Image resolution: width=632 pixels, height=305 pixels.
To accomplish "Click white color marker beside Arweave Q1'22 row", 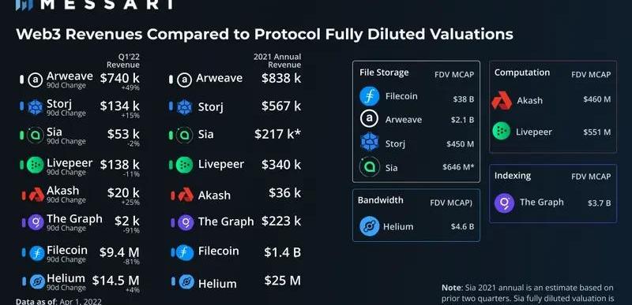I will pos(22,80).
